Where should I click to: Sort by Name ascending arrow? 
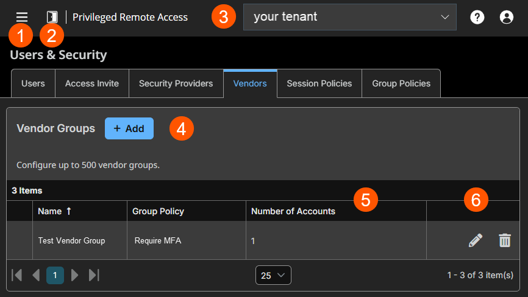(x=69, y=211)
